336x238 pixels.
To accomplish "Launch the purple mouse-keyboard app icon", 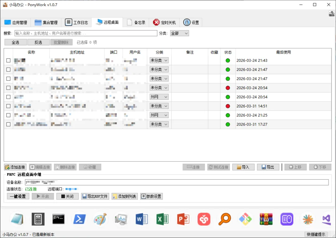I will pyautogui.click(x=287, y=219).
